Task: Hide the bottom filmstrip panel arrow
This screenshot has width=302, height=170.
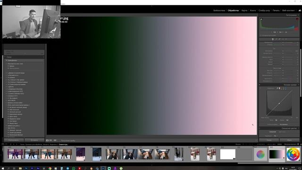Action: [x=151, y=165]
